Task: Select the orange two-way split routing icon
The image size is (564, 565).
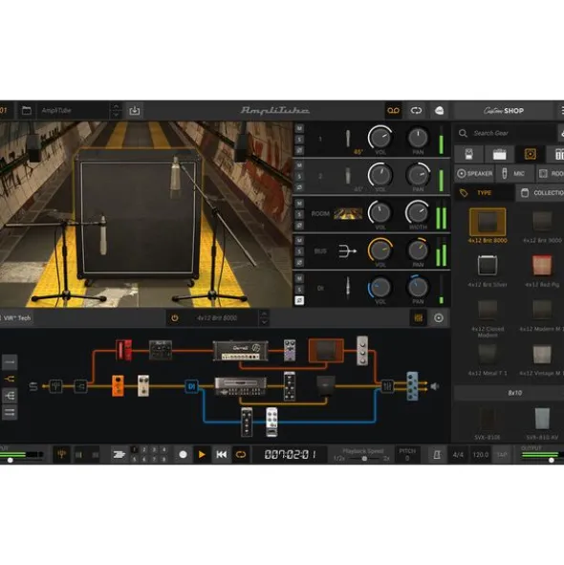Action: pyautogui.click(x=10, y=380)
